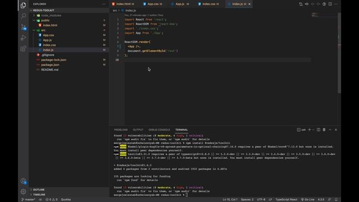Click the 4.3.5 TypeScript version in status bar
Image resolution: width=359 pixels, height=202 pixels.
pyautogui.click(x=321, y=200)
